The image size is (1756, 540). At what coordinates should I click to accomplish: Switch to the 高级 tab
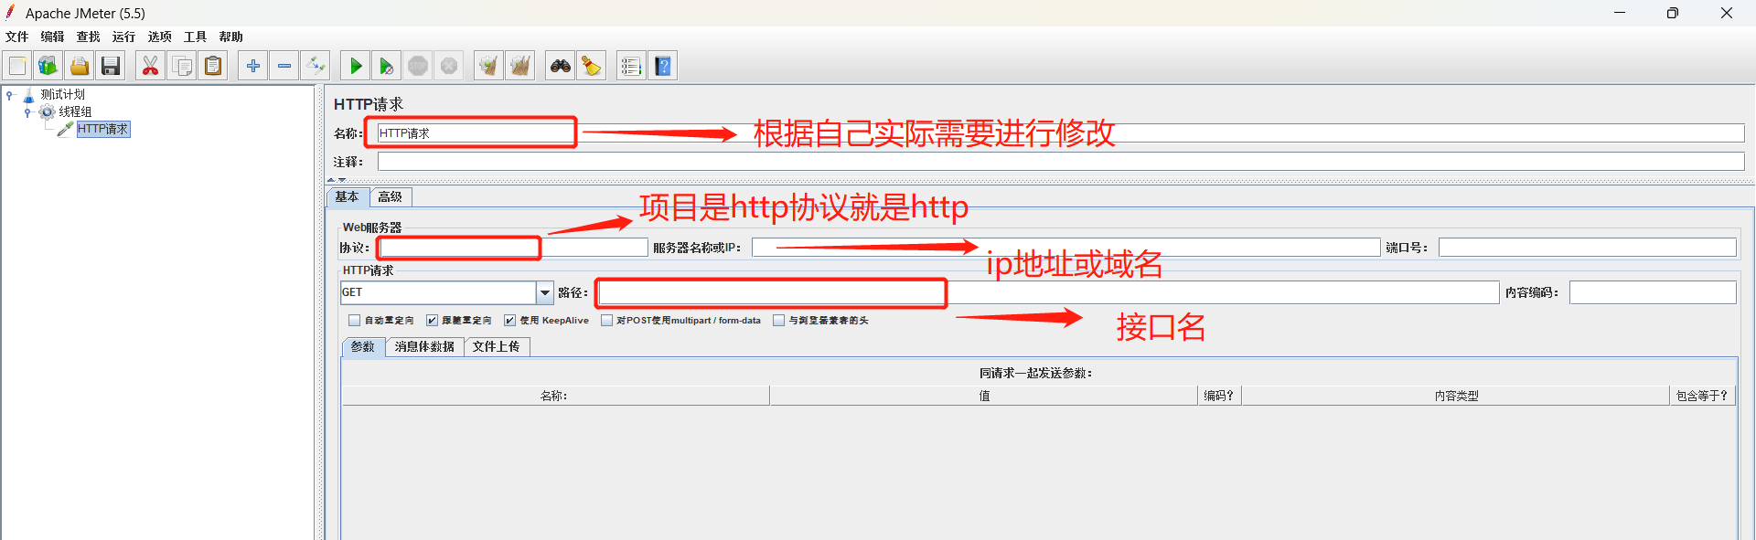[x=391, y=196]
